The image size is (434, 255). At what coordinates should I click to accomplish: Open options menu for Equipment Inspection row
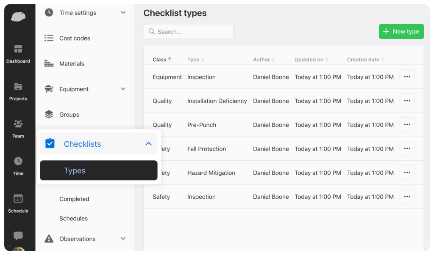[x=407, y=77]
